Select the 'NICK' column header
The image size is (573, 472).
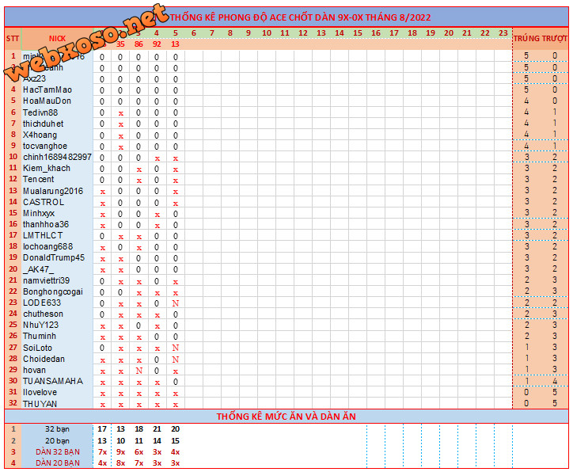click(57, 38)
